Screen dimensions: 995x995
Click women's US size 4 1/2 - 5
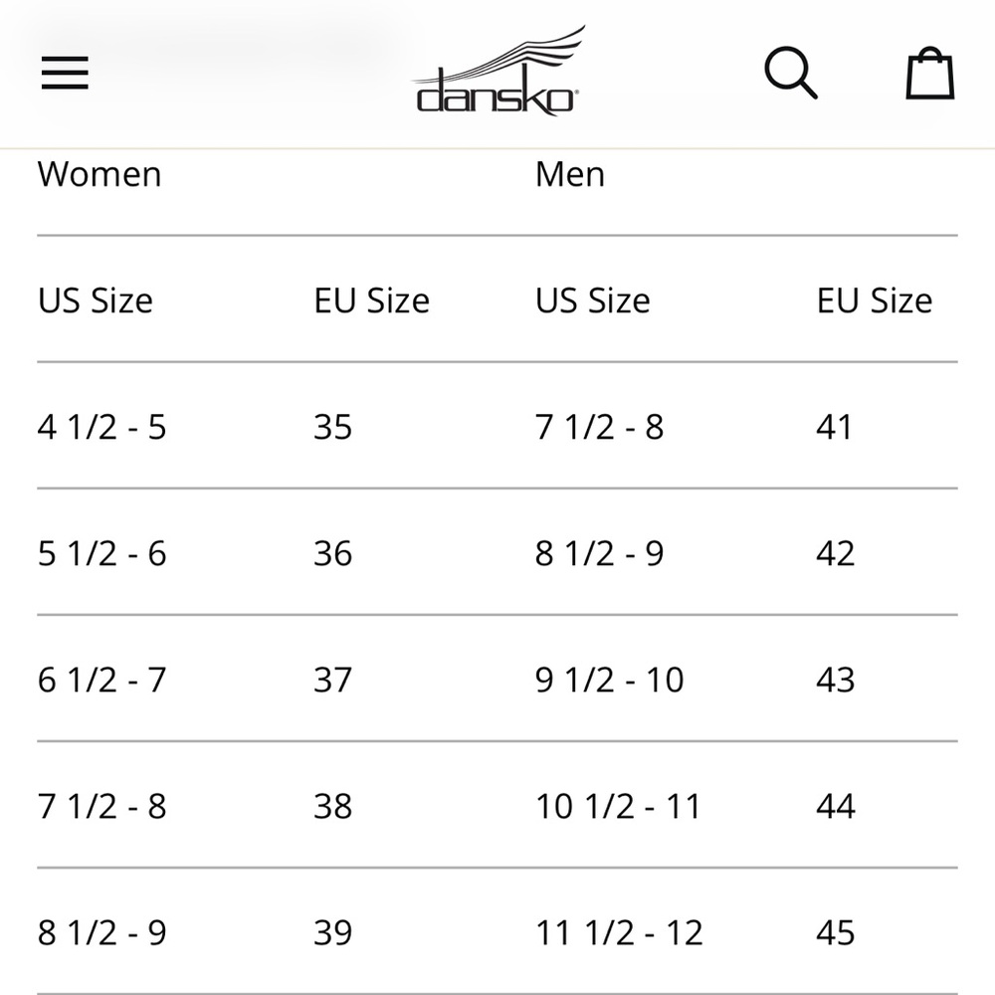(x=102, y=427)
